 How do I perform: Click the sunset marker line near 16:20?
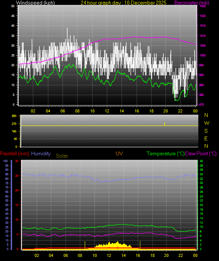click(x=140, y=245)
